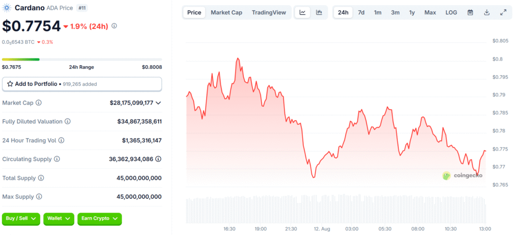Open the Buy / Sell dropdown
This screenshot has width=521, height=235.
21,218
